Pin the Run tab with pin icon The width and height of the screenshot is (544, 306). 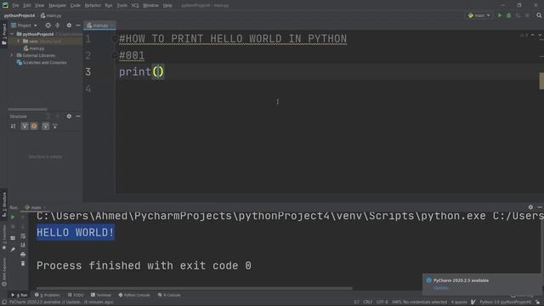13,249
